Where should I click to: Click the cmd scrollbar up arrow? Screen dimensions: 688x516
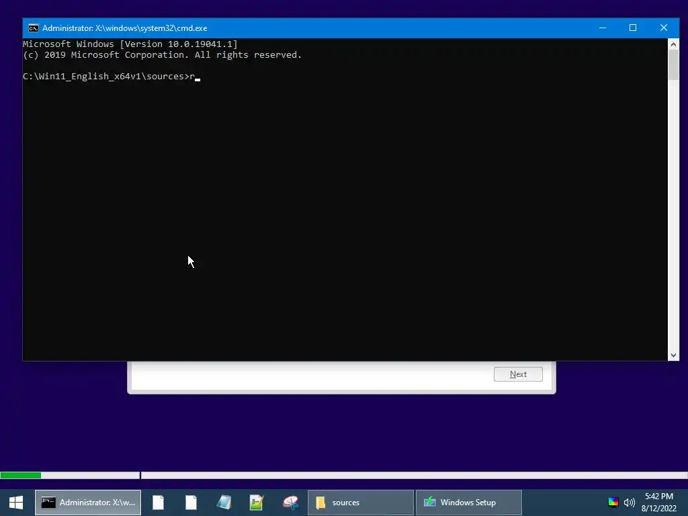673,44
